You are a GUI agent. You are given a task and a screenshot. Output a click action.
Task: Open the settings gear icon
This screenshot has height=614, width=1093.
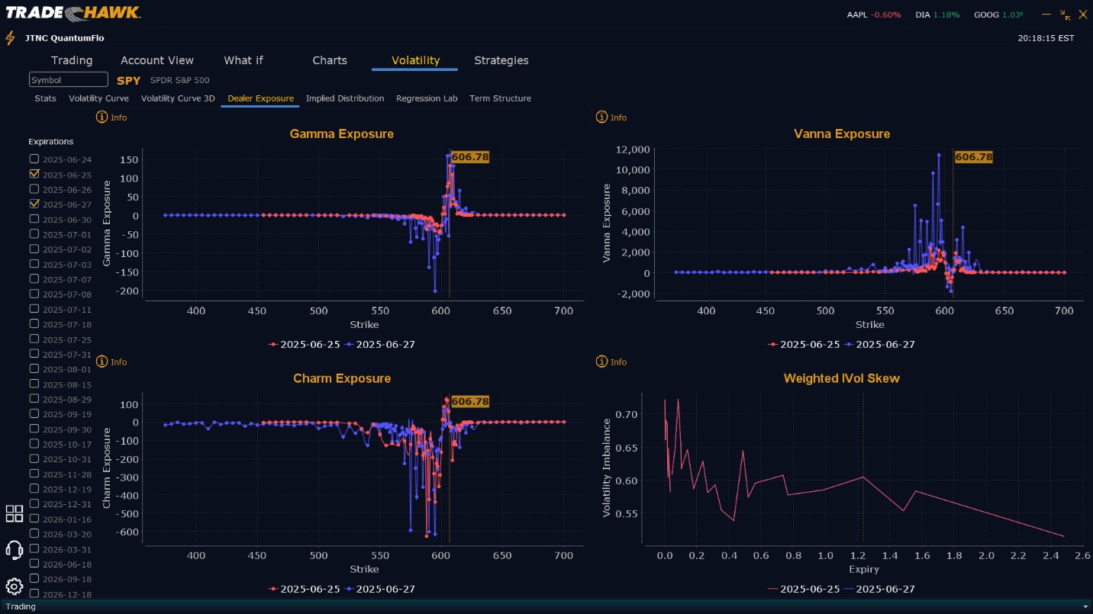coord(14,587)
